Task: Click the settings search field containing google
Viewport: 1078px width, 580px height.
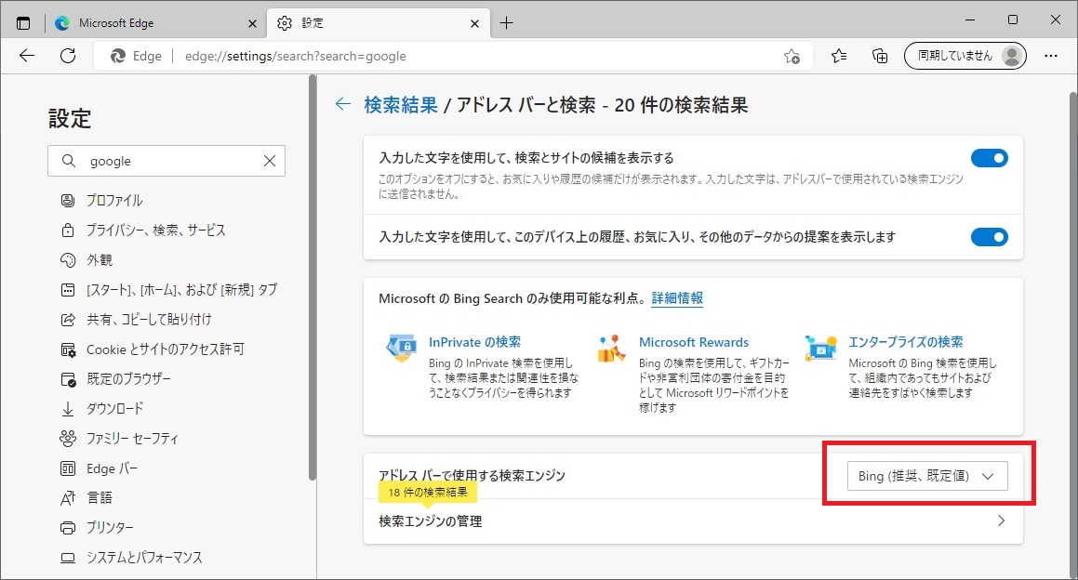Action: click(166, 161)
